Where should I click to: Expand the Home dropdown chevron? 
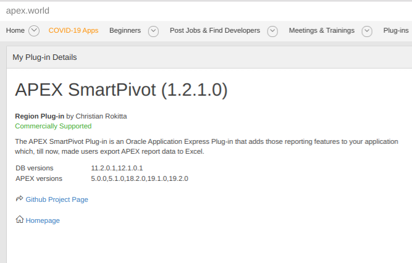point(34,31)
